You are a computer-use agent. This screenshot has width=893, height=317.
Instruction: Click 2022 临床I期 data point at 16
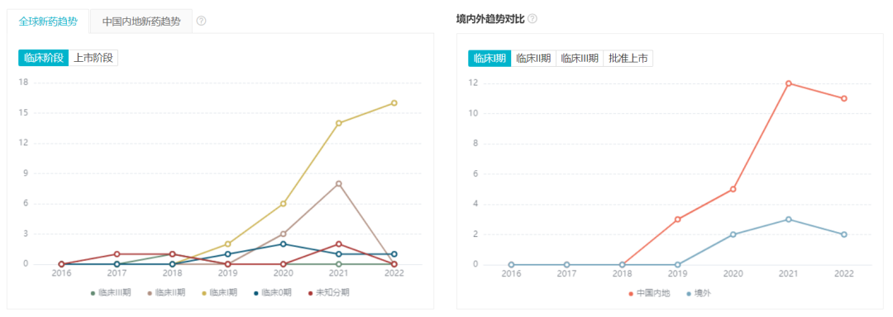(394, 103)
